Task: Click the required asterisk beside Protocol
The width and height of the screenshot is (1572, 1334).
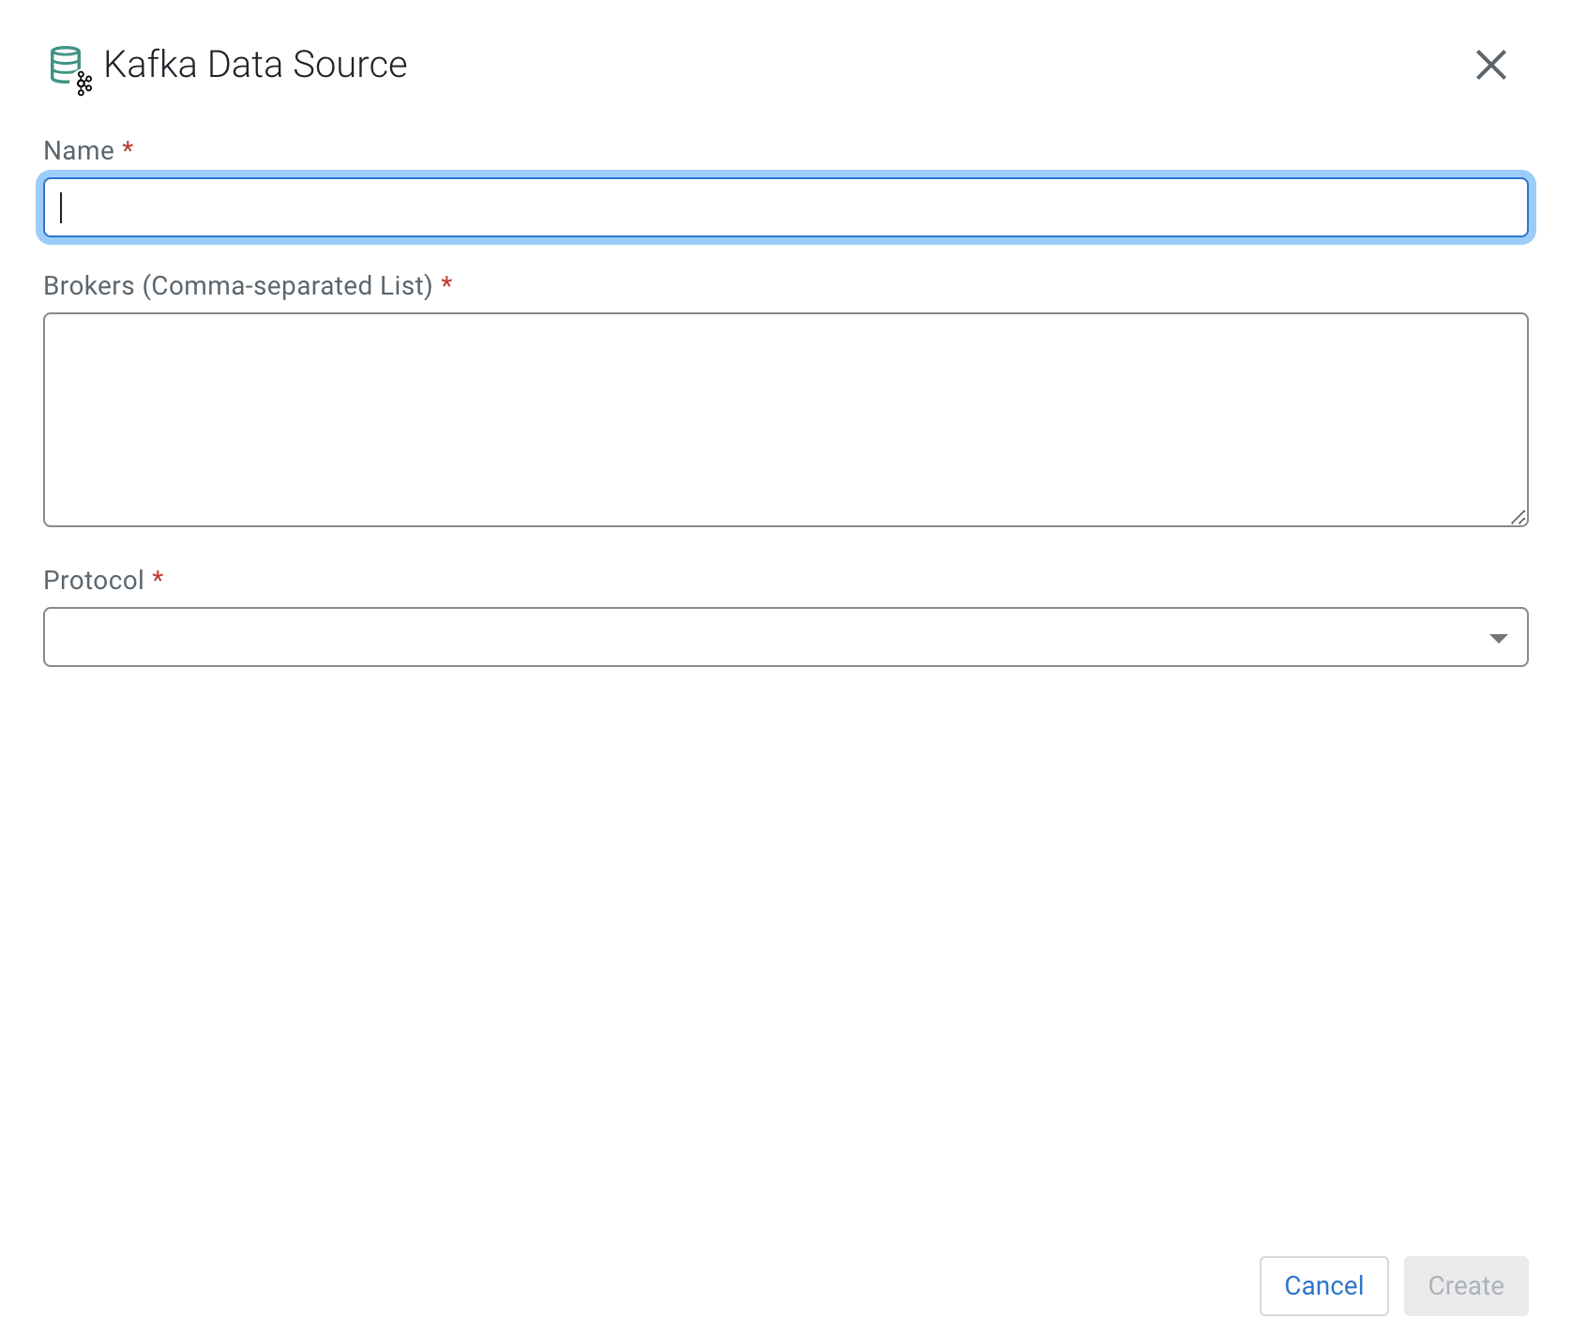Action: 158,577
